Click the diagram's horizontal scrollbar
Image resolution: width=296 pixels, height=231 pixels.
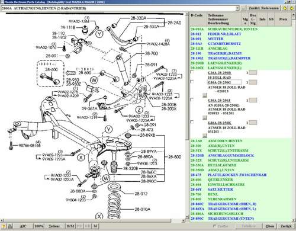pyautogui.click(x=93, y=220)
